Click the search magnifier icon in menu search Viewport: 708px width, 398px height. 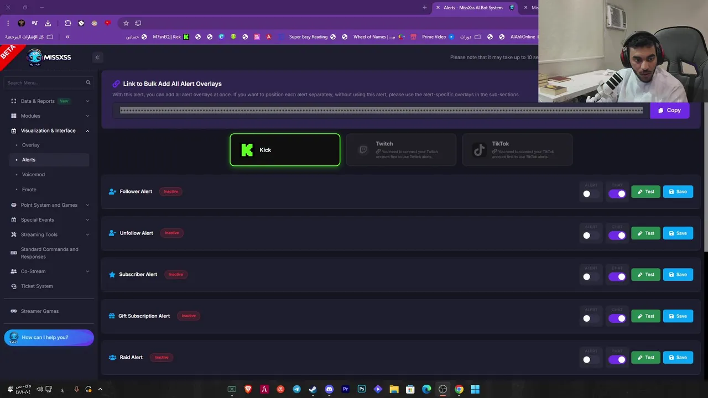(88, 82)
